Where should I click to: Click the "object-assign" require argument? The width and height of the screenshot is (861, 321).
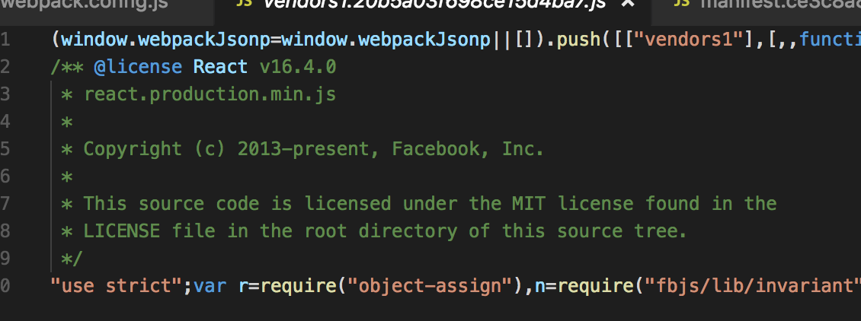pyautogui.click(x=435, y=286)
